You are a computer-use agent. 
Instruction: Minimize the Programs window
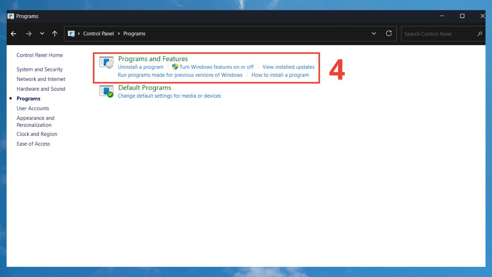442,16
